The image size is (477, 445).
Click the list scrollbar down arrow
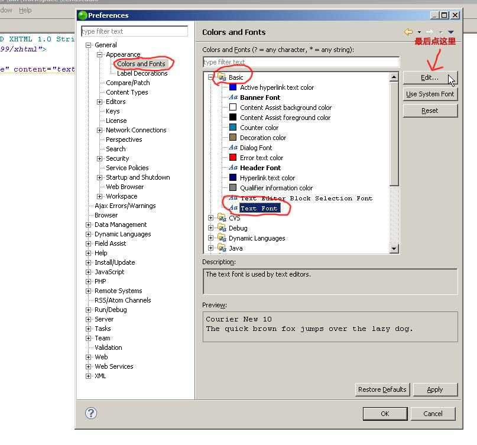[394, 249]
